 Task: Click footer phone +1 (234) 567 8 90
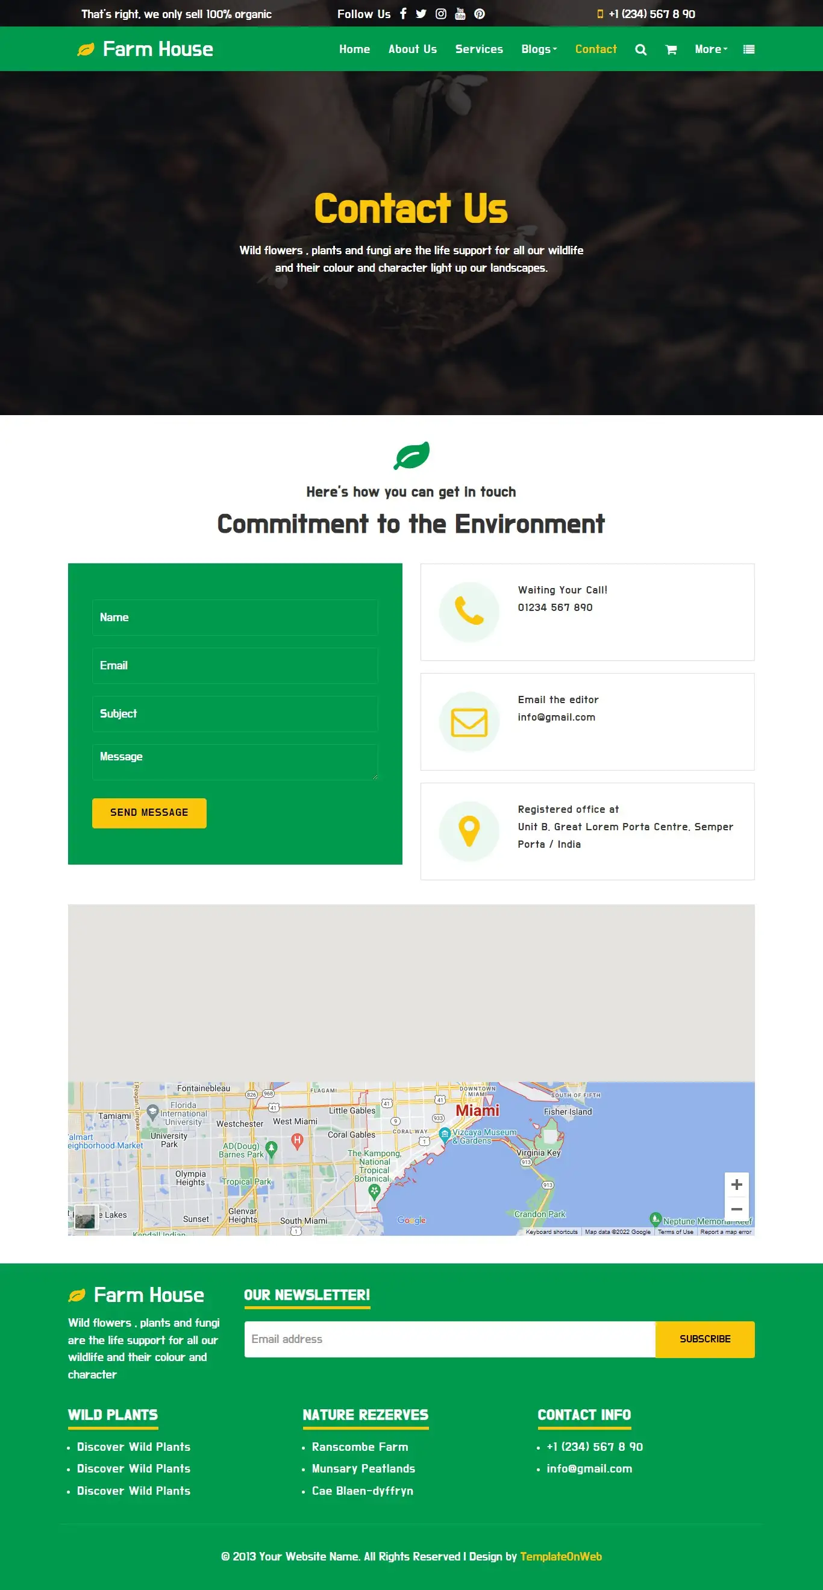pyautogui.click(x=595, y=1447)
